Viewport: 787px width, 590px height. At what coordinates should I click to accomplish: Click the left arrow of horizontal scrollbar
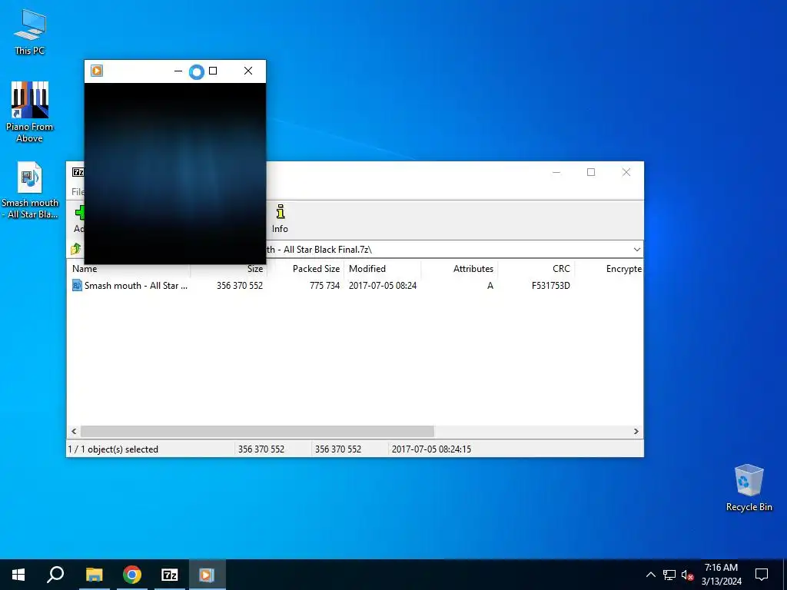pos(74,431)
